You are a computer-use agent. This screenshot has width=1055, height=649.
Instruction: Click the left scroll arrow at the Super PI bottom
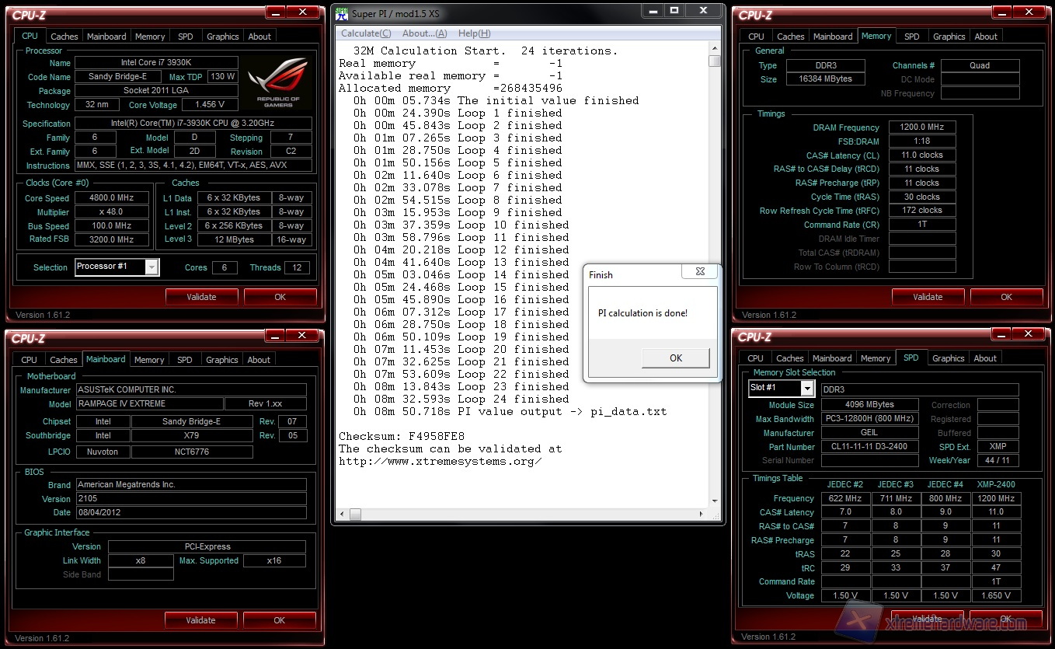point(342,515)
